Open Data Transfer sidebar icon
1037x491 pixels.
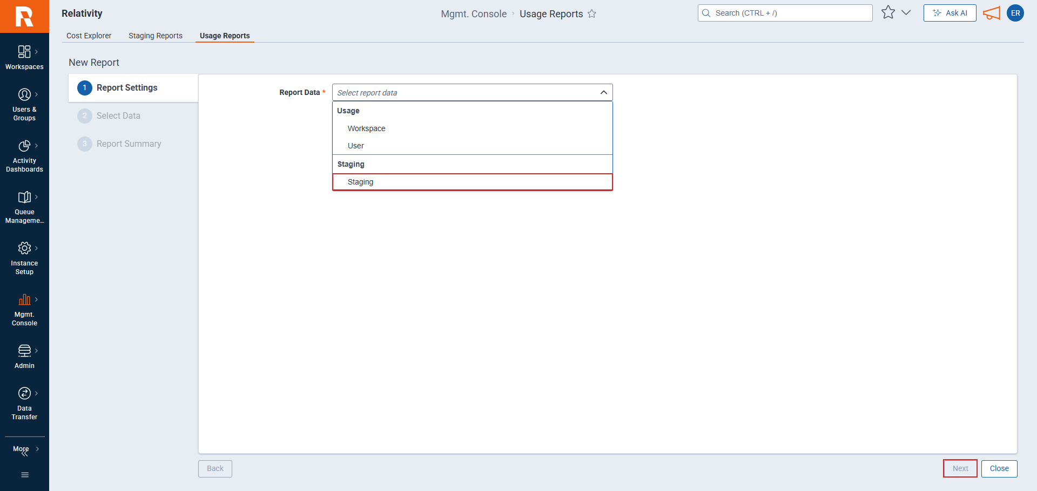(24, 393)
